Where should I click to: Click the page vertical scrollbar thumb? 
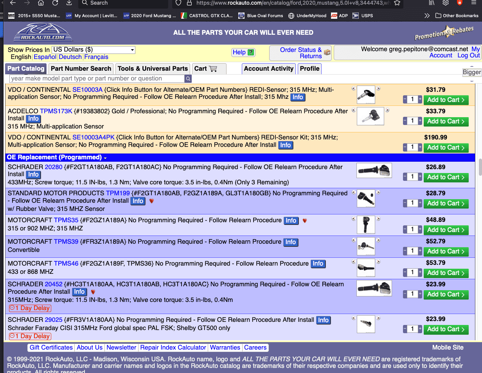[x=480, y=166]
